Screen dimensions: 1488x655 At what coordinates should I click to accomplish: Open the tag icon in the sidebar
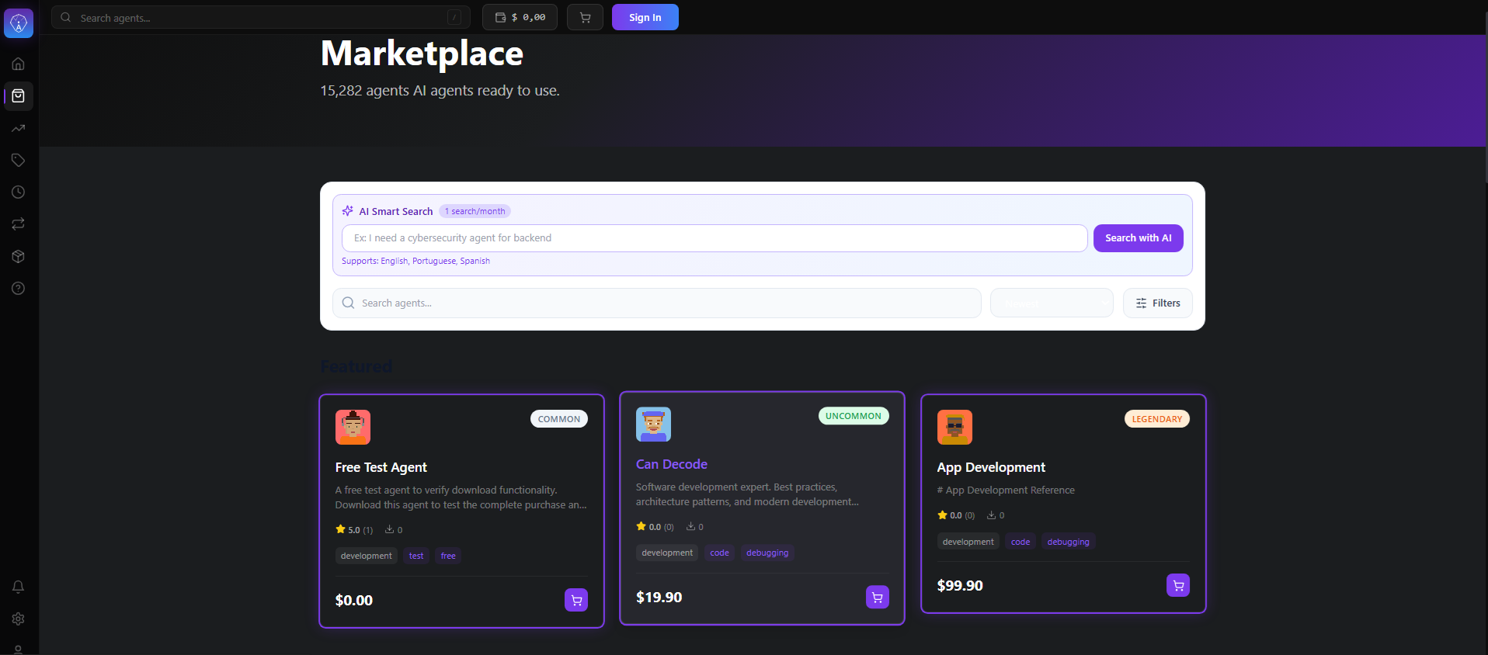click(19, 160)
